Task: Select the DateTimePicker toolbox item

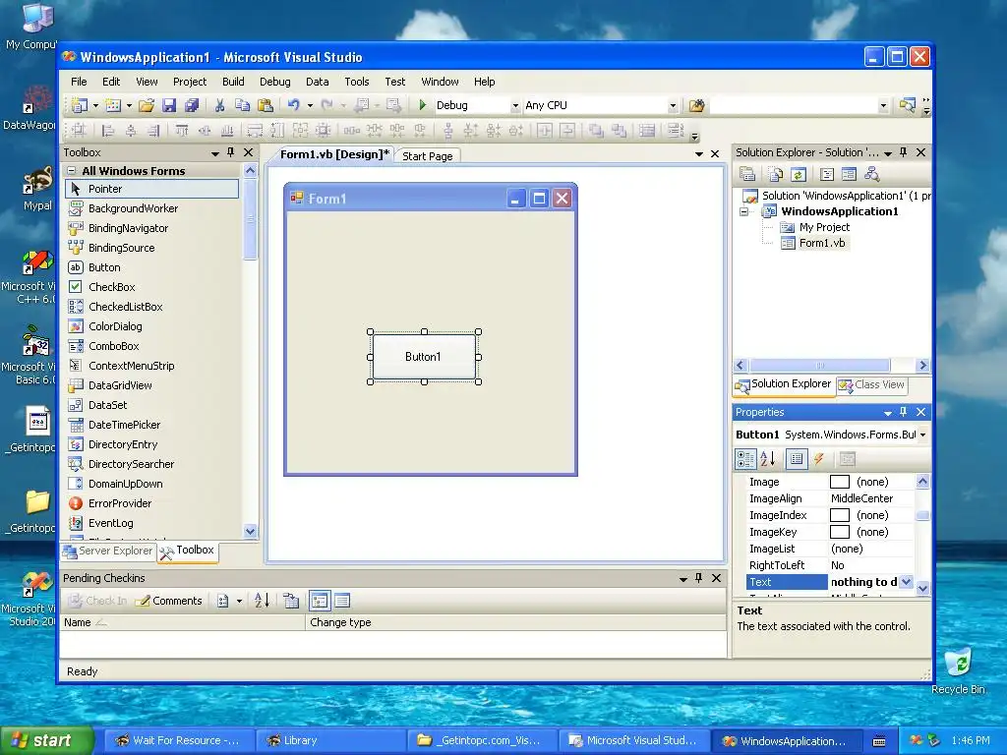Action: (152, 425)
